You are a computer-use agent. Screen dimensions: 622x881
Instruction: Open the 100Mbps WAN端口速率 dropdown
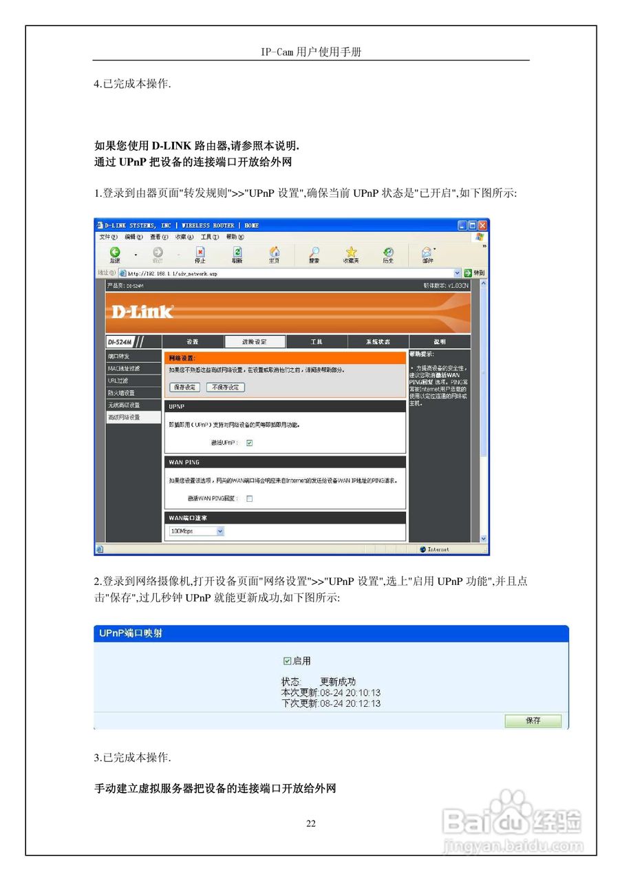[219, 531]
